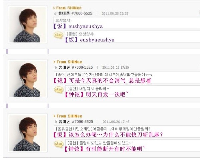This screenshot has width=200, height=158.
Task: Click phone icon beside the 22:25 post's #7000-5525
Action: (x=55, y=14)
